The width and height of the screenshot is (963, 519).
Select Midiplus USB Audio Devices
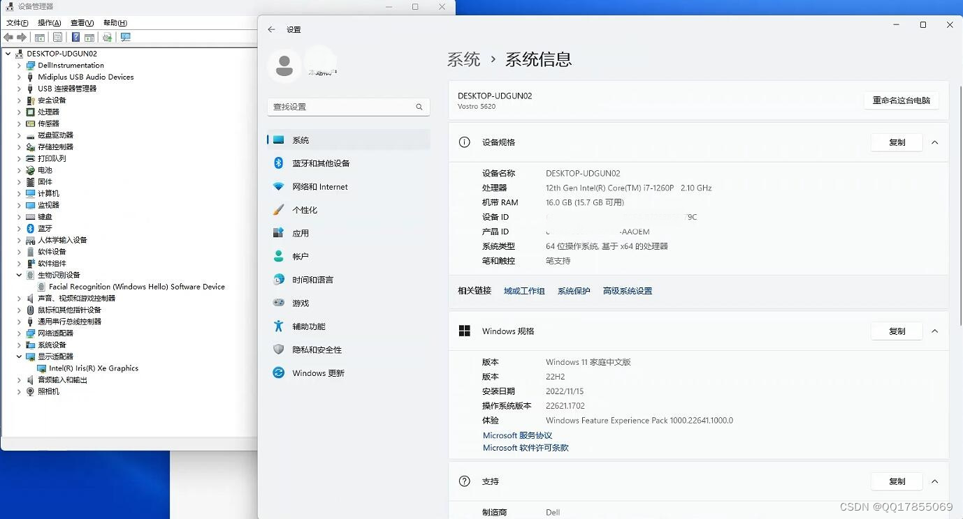click(86, 77)
